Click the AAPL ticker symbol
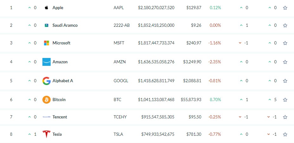This screenshot has width=294, height=143. coord(118,8)
